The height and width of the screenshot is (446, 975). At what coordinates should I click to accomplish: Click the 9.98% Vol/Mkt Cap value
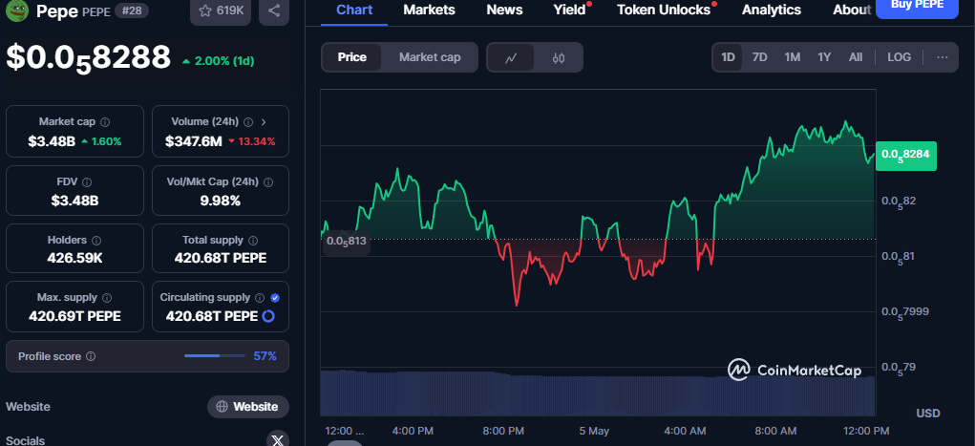point(221,201)
